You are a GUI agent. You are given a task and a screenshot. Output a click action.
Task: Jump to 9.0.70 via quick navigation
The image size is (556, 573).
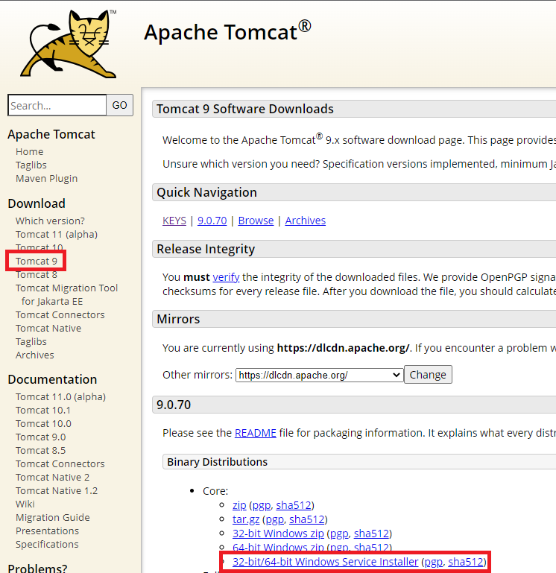click(x=212, y=221)
